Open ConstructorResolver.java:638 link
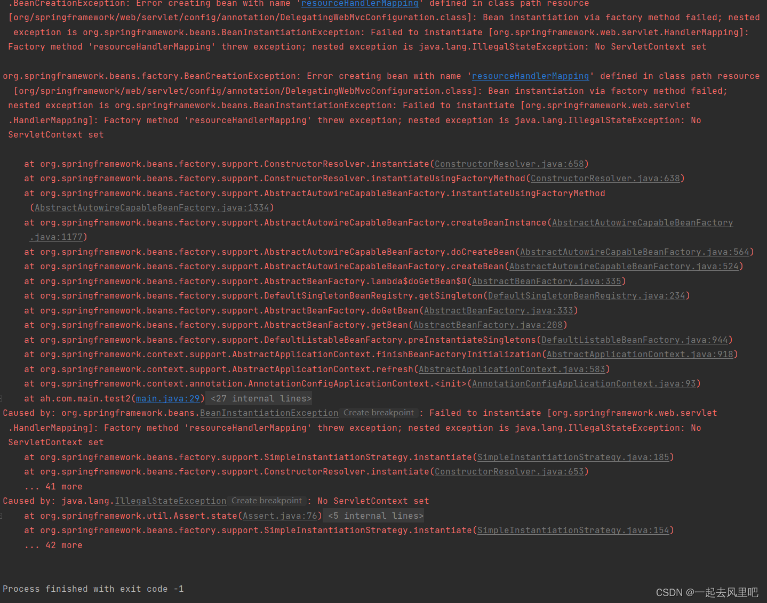The width and height of the screenshot is (767, 603). point(604,178)
